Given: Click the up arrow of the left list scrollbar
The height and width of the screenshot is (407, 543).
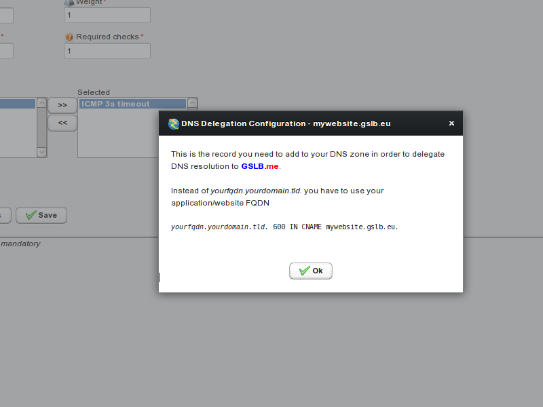Looking at the screenshot, I should pyautogui.click(x=41, y=103).
